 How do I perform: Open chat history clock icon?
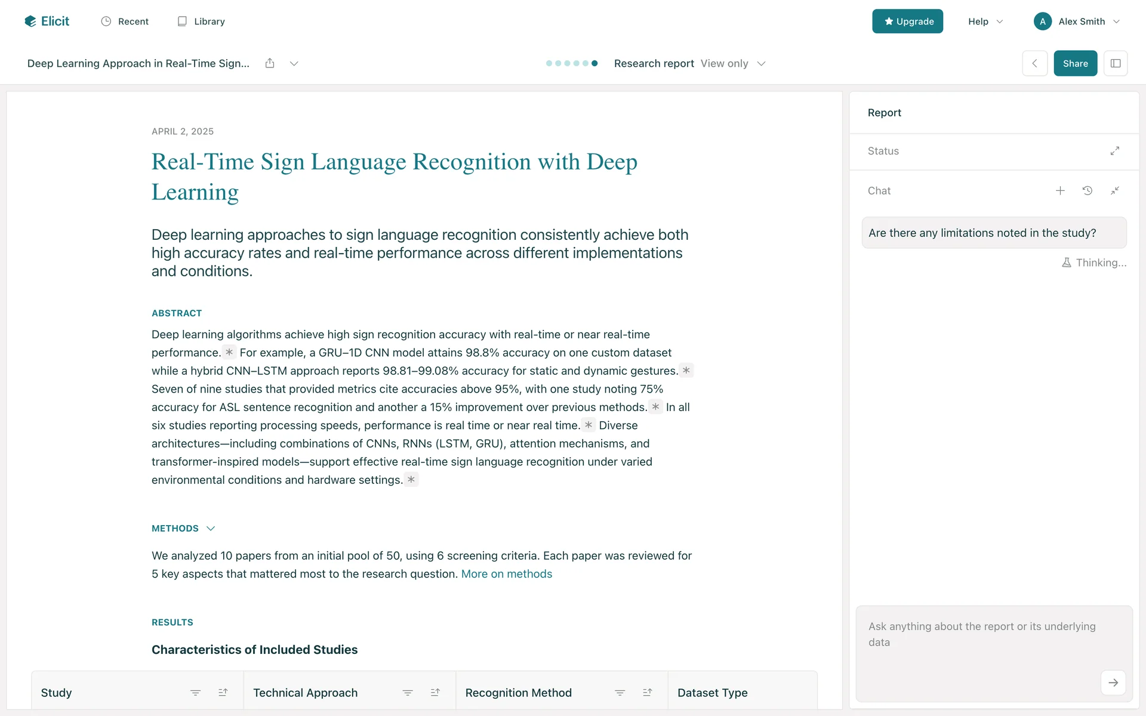point(1088,191)
